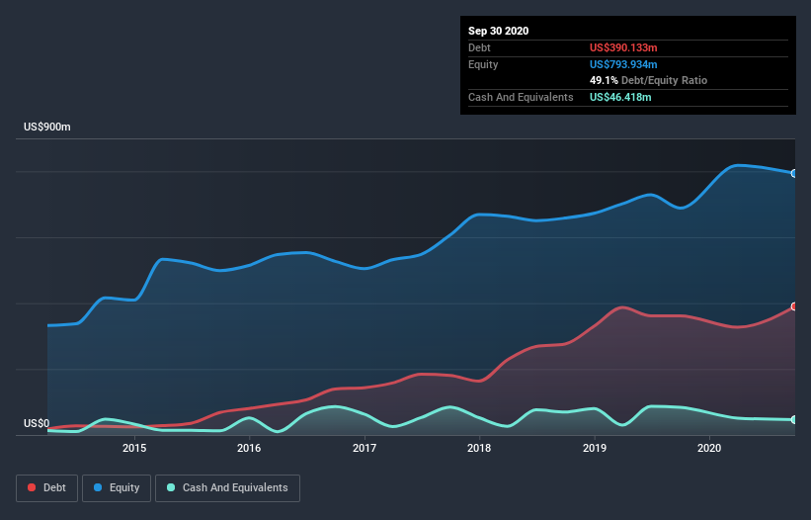811x520 pixels.
Task: Click the US$900m y-axis label
Action: (47, 127)
